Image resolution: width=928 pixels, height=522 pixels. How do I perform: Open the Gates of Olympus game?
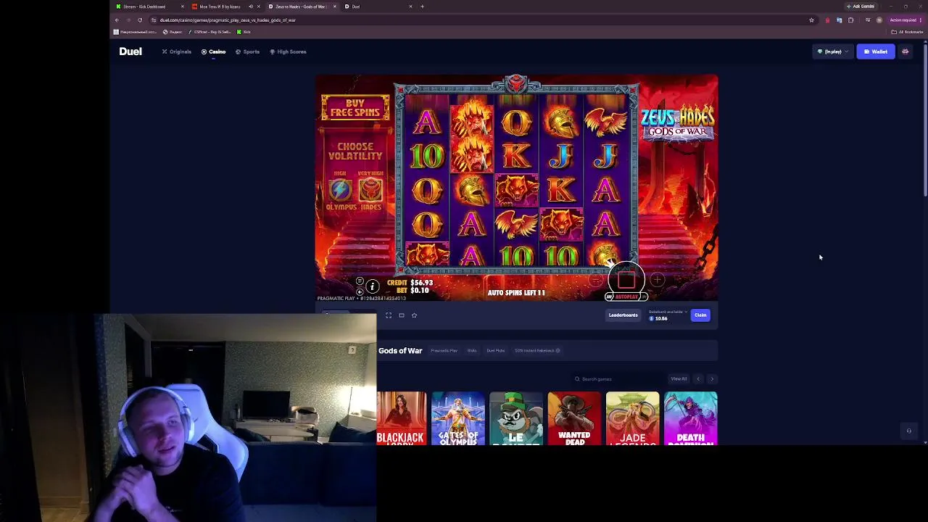tap(458, 418)
